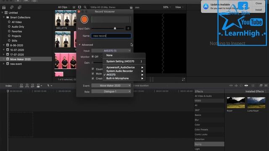
Task: Click the clapperboard icon above viewer
Action: (131, 8)
